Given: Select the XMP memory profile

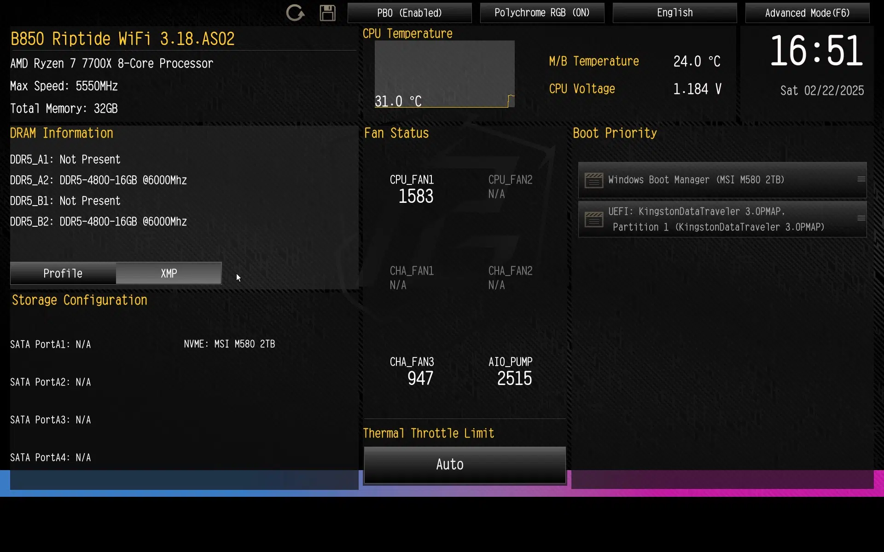Looking at the screenshot, I should pyautogui.click(x=169, y=273).
